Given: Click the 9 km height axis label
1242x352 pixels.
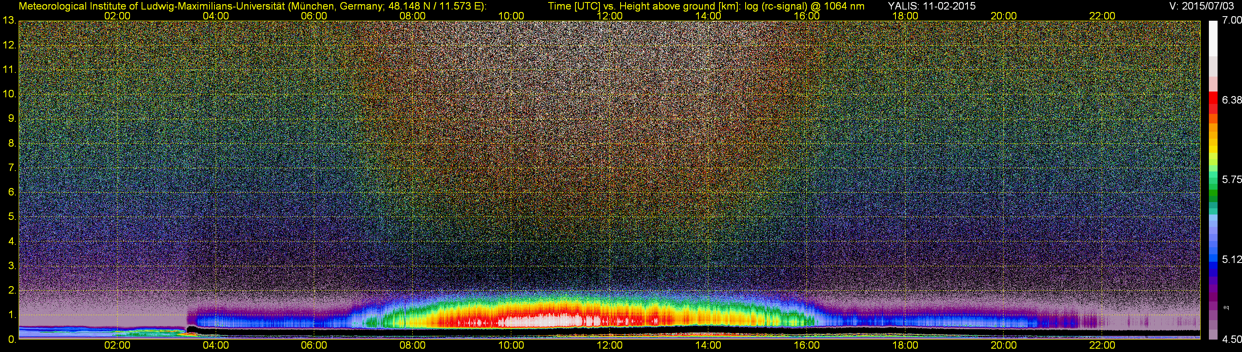Looking at the screenshot, I should pyautogui.click(x=12, y=118).
